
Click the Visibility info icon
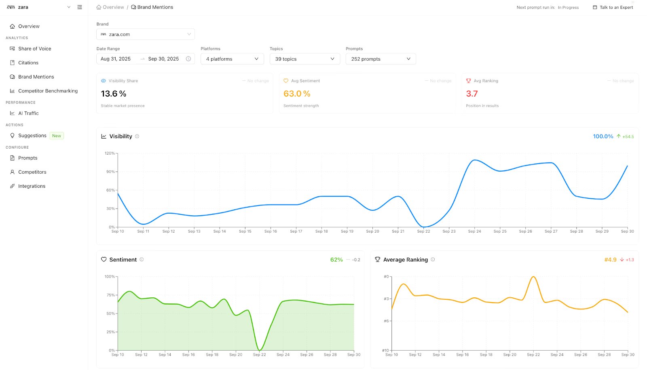click(137, 137)
